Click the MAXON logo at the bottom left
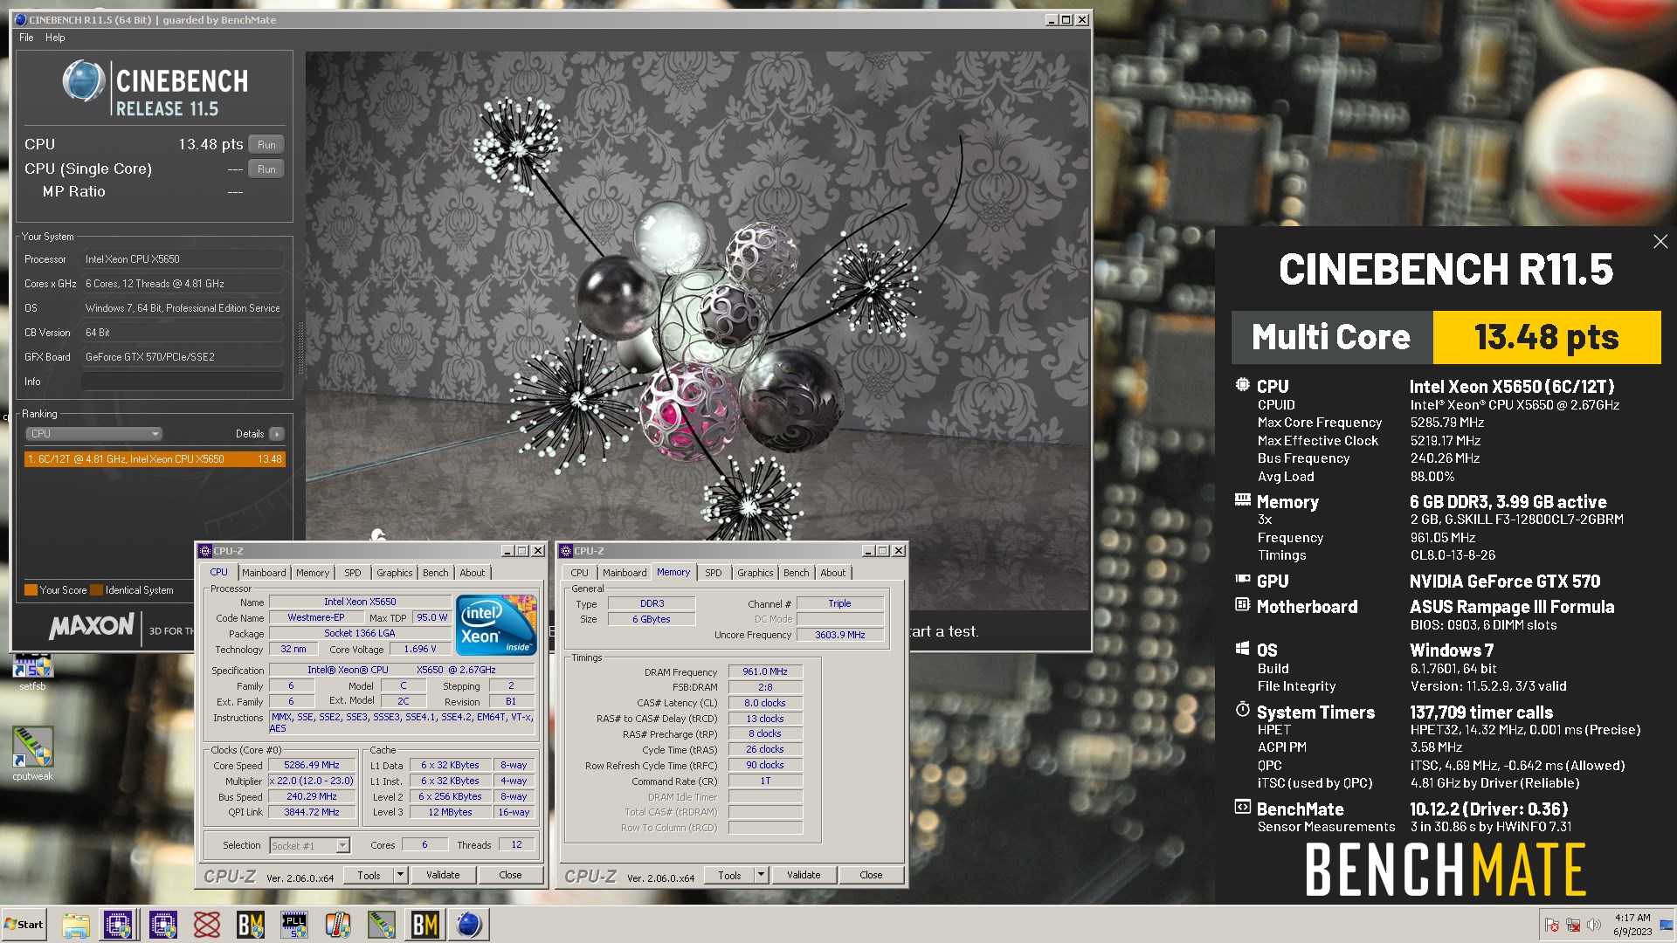The height and width of the screenshot is (943, 1677). (x=92, y=626)
